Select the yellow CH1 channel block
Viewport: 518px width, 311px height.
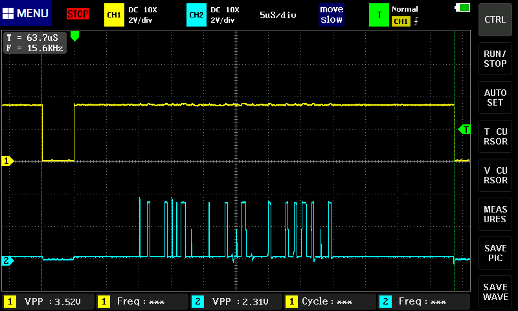[114, 15]
